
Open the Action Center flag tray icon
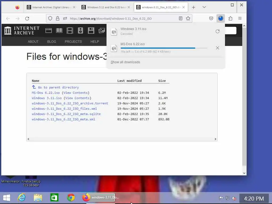(221, 198)
